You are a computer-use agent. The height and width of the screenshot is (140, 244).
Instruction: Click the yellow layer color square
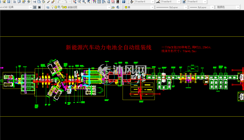tap(66, 7)
